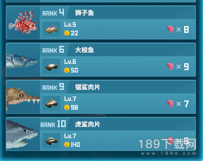Click the gold coin next to 140

coord(67,144)
